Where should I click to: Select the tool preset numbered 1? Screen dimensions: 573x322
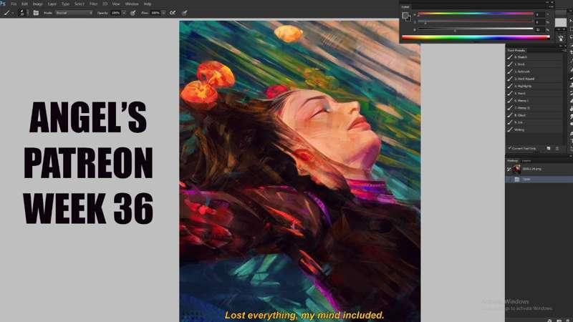point(534,64)
